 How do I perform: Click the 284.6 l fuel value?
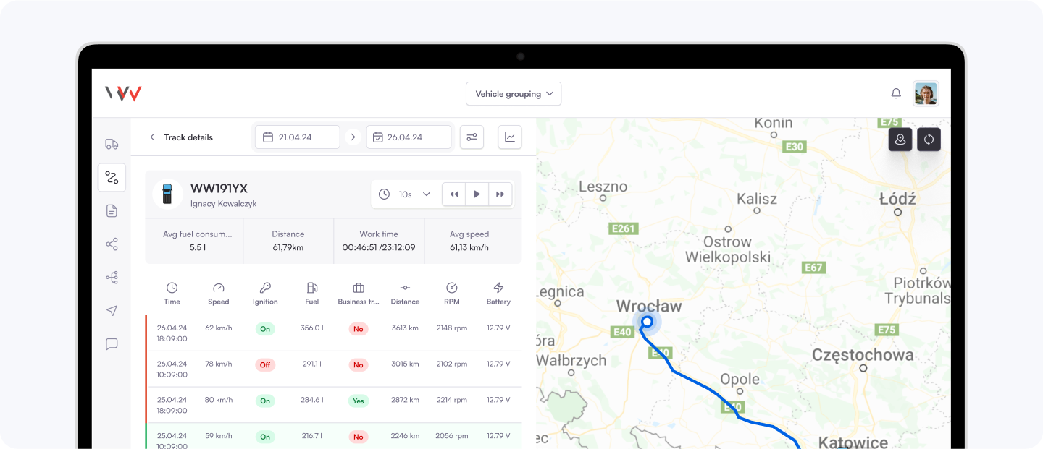pyautogui.click(x=312, y=400)
